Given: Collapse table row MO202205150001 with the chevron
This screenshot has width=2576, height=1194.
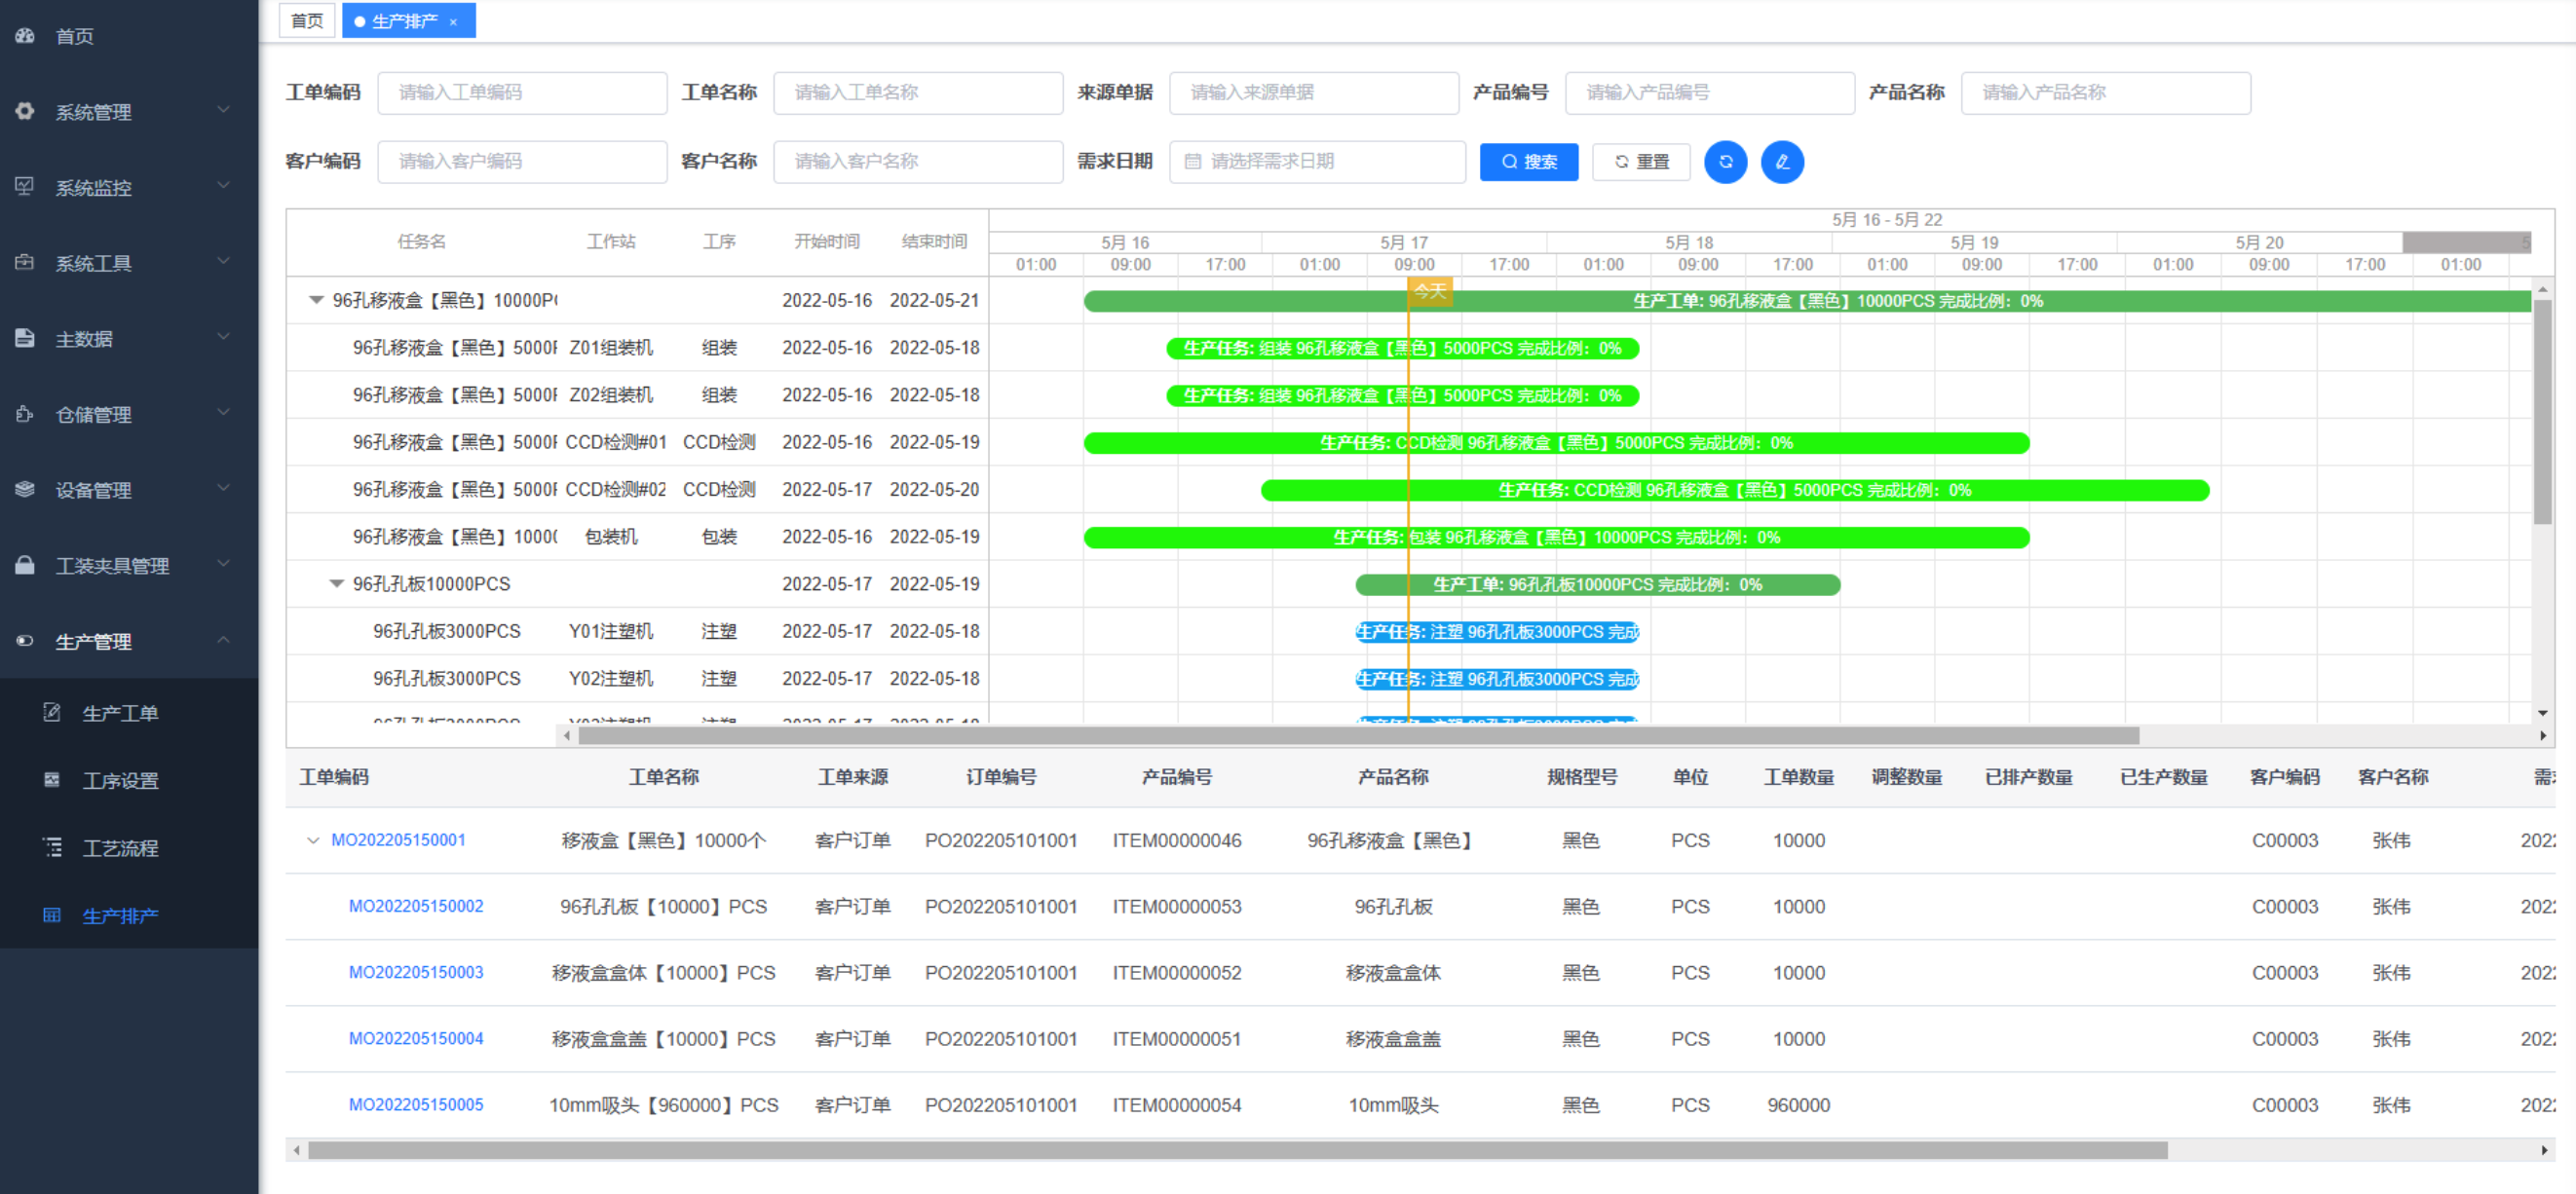Looking at the screenshot, I should point(313,840).
